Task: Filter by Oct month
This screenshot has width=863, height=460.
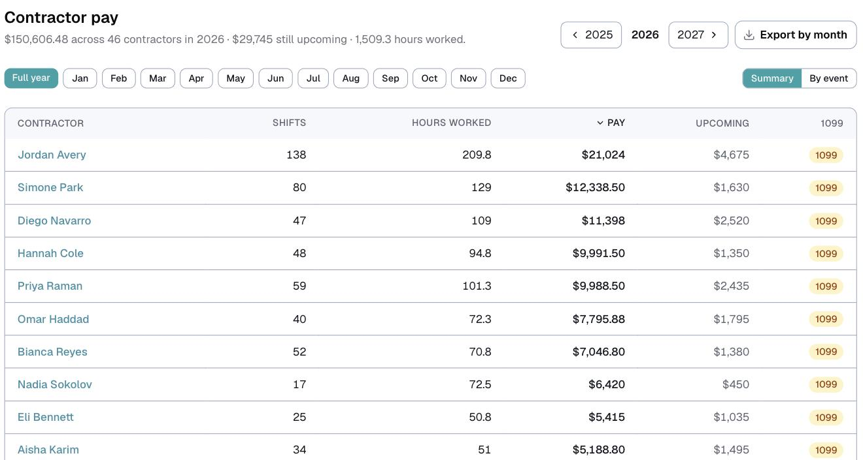Action: point(430,78)
